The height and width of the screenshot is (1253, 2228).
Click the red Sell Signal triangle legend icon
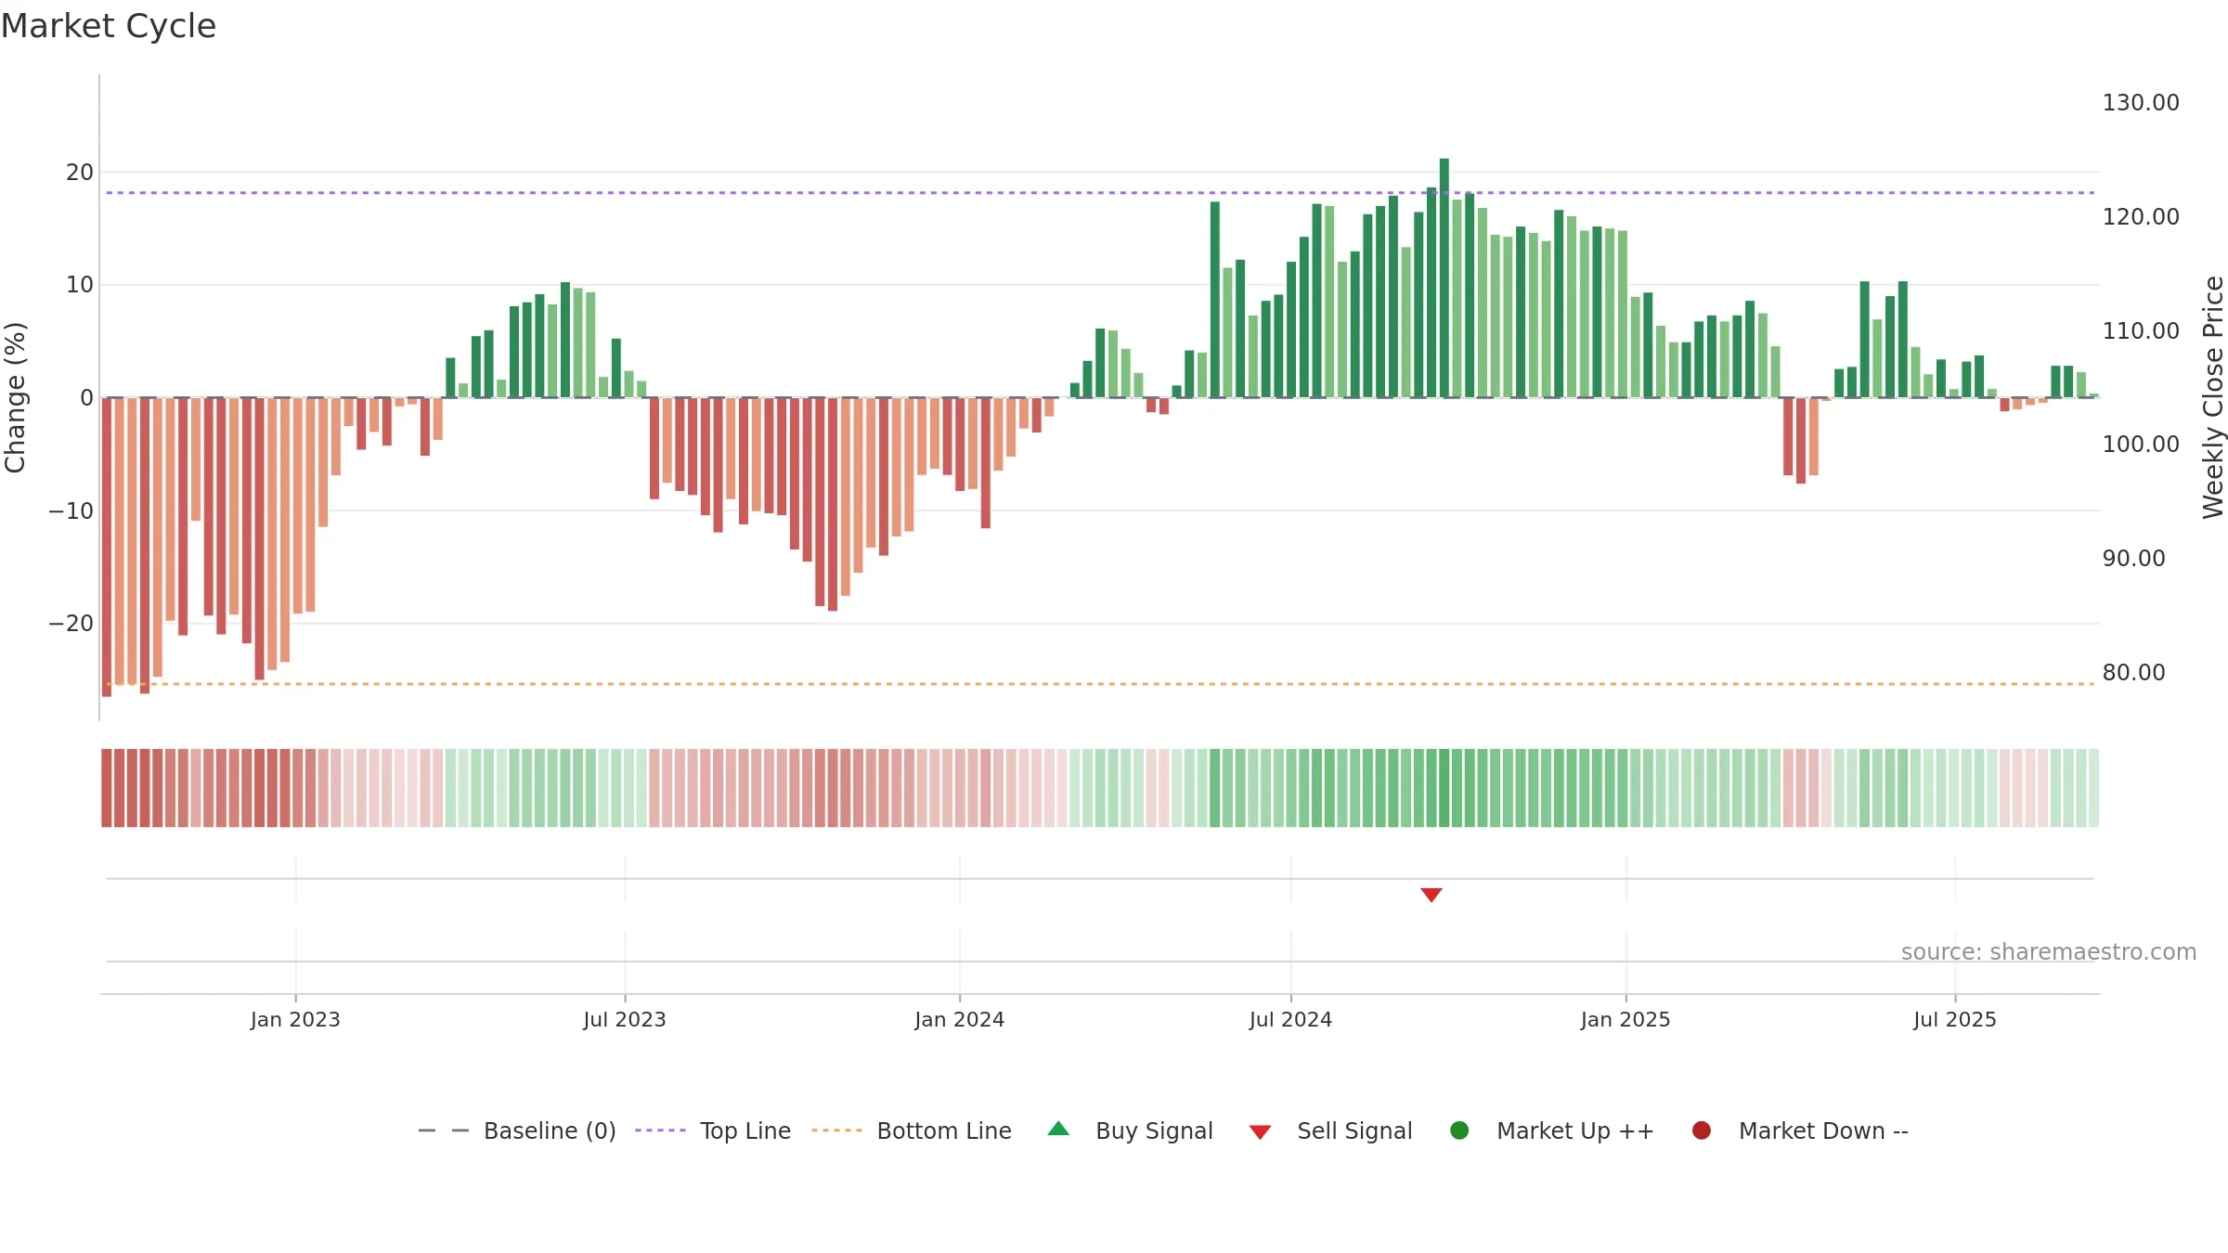tap(1260, 1132)
